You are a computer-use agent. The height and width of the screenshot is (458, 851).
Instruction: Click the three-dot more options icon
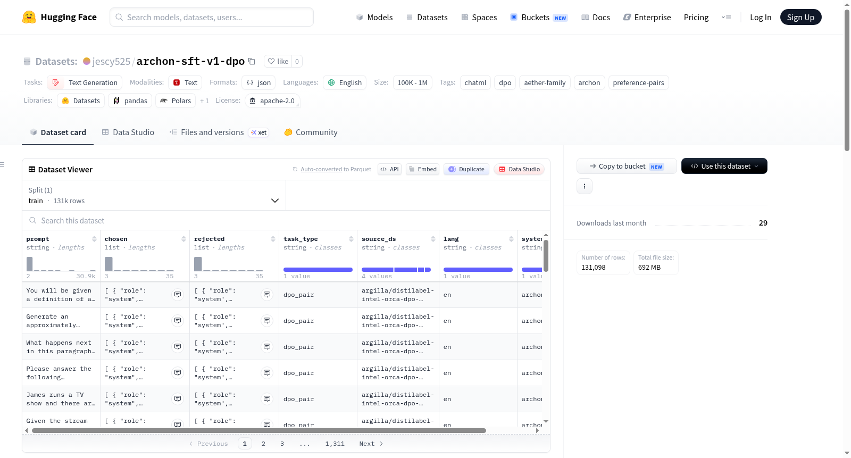click(585, 186)
